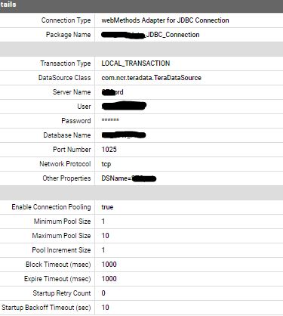Click the Expire Timeout (msec) value
Viewport: 283px width, 316px height.
[x=109, y=279]
